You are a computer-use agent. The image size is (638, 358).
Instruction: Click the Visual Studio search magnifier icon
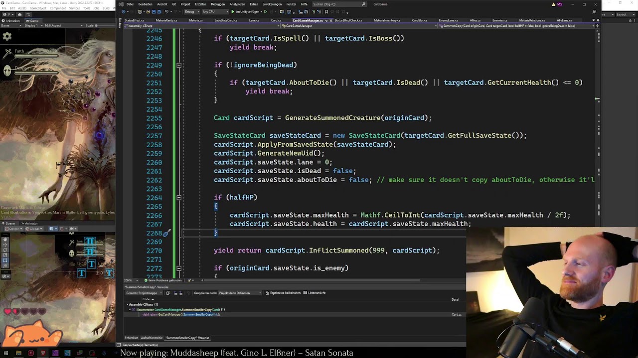363,4
